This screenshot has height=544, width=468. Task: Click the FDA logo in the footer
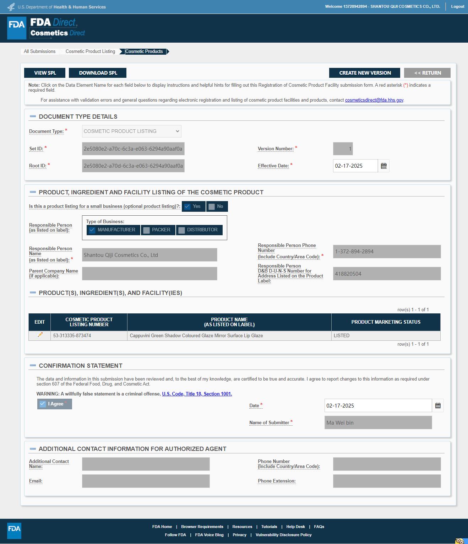(14, 530)
